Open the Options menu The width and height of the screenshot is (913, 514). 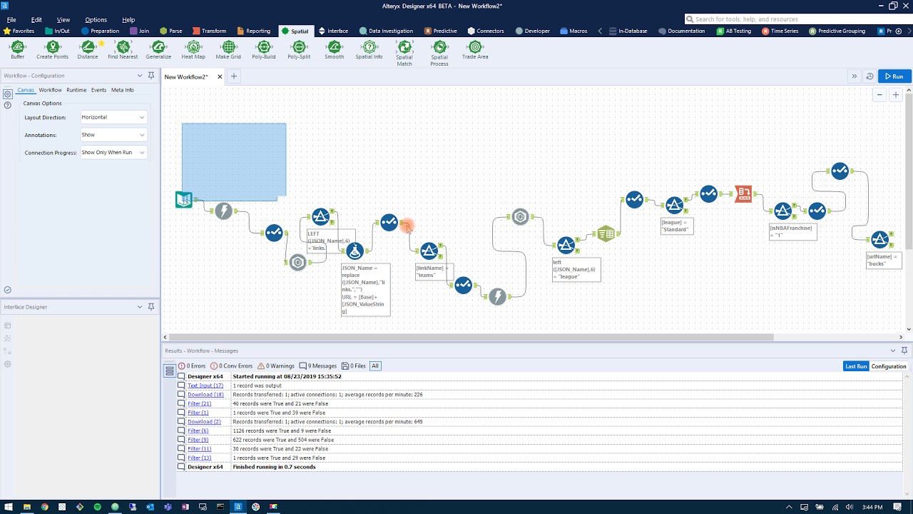[x=96, y=20]
